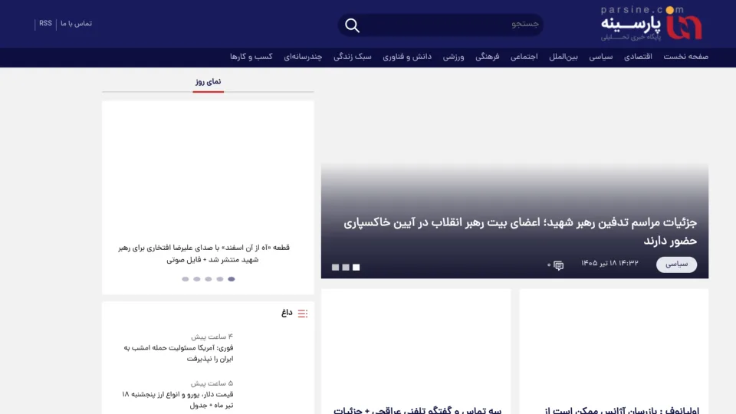Go to صفحه نخست in navigation
The width and height of the screenshot is (736, 414).
685,57
